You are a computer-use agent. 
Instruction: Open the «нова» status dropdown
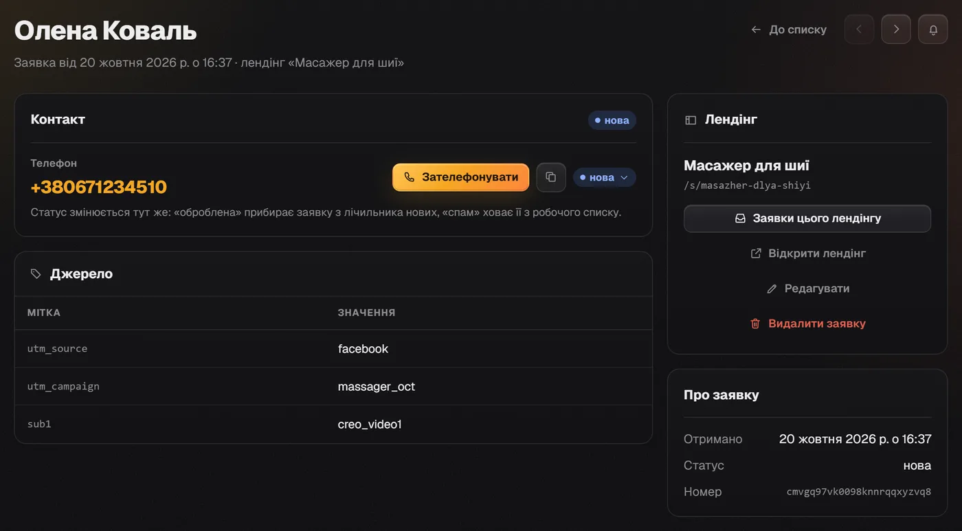point(605,177)
